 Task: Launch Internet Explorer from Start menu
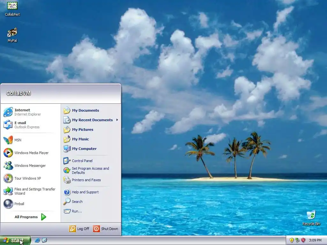pos(30,112)
